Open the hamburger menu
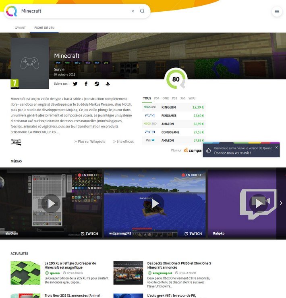The width and height of the screenshot is (286, 298). (277, 12)
